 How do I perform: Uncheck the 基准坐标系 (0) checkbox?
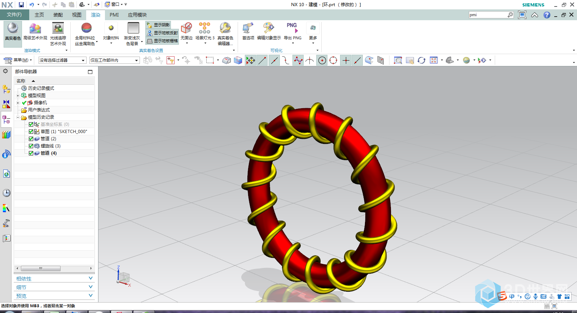pos(31,124)
